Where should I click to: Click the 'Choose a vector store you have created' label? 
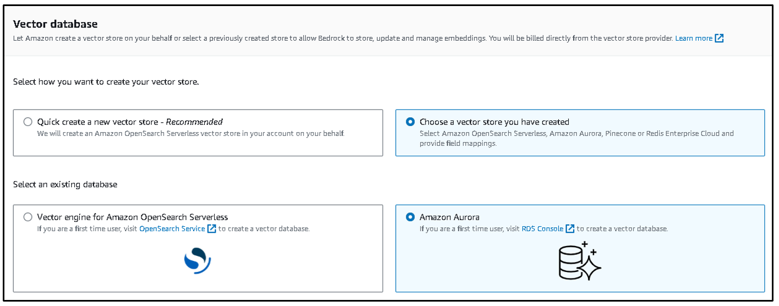[494, 122]
